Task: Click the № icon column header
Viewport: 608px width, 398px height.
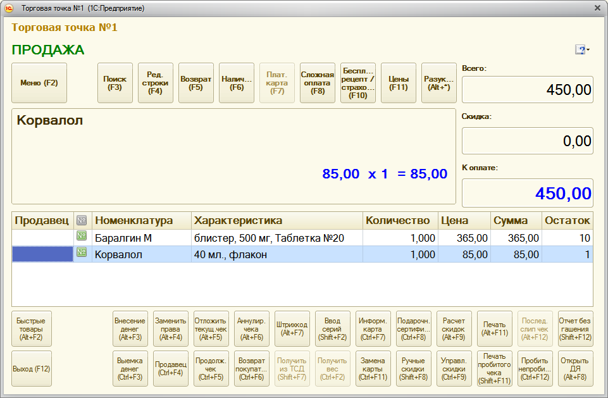Action: pyautogui.click(x=82, y=220)
